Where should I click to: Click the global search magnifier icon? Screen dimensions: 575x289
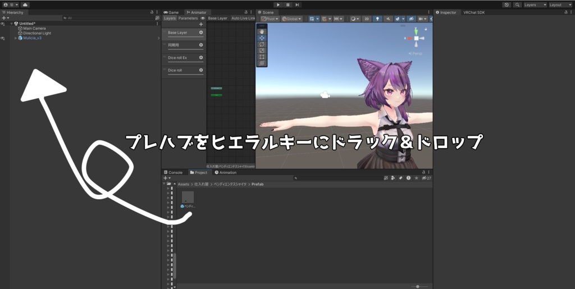(517, 4)
